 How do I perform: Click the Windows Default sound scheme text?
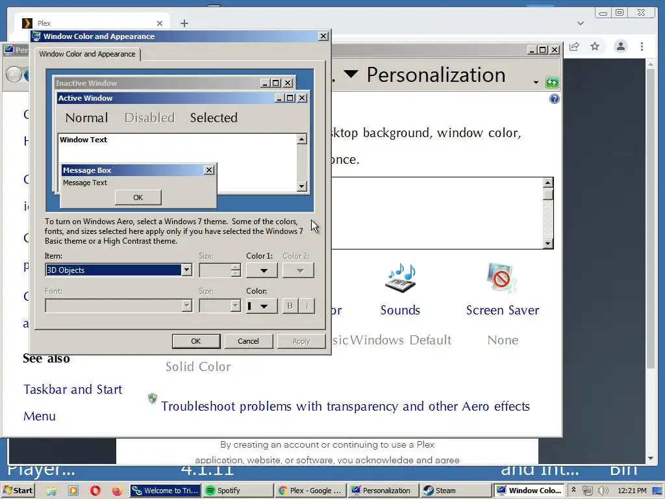(x=401, y=340)
